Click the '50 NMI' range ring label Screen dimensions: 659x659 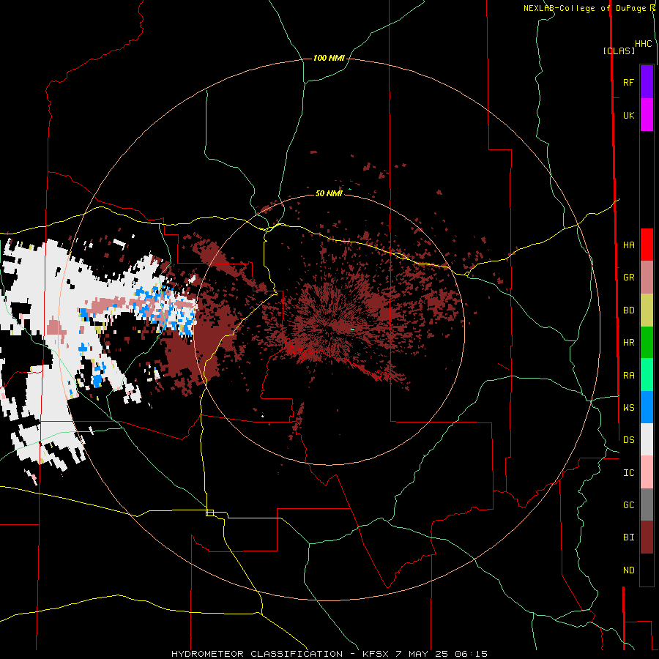pyautogui.click(x=329, y=193)
